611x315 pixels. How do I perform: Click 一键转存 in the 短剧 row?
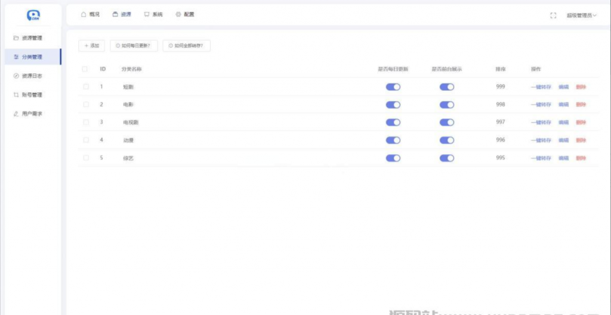[x=541, y=87]
